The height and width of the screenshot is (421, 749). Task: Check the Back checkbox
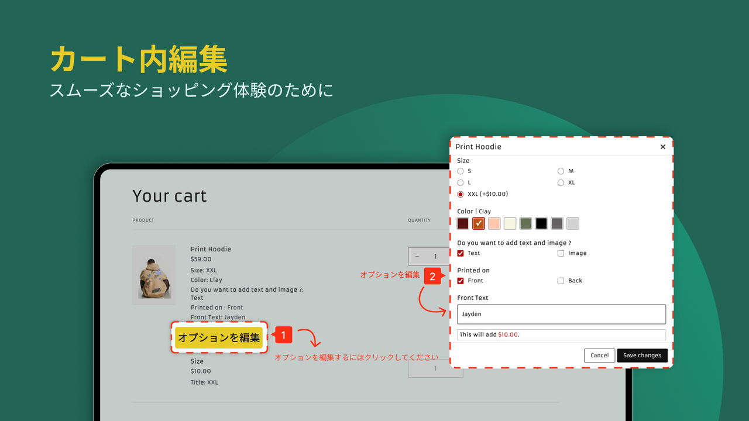[561, 281]
